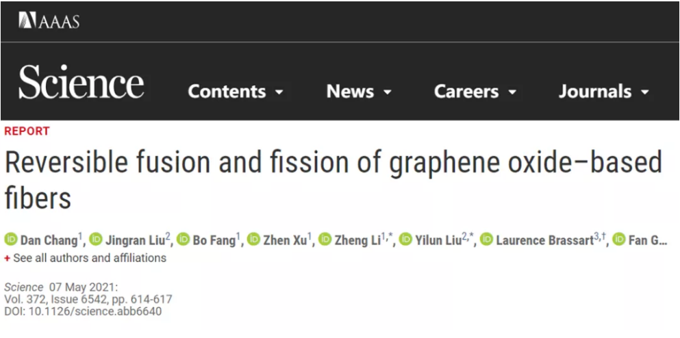Open Bo Fang's ORCID icon

click(184, 239)
